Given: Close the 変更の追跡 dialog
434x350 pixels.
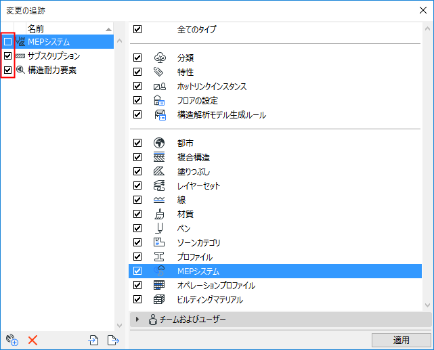Looking at the screenshot, I should tap(423, 11).
